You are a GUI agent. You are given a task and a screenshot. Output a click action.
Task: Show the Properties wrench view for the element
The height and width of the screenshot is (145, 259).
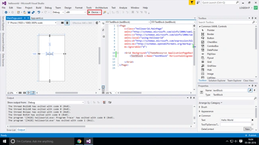tap(250, 90)
